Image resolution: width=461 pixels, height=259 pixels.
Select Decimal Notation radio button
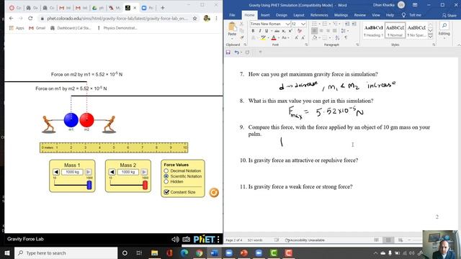(x=166, y=171)
